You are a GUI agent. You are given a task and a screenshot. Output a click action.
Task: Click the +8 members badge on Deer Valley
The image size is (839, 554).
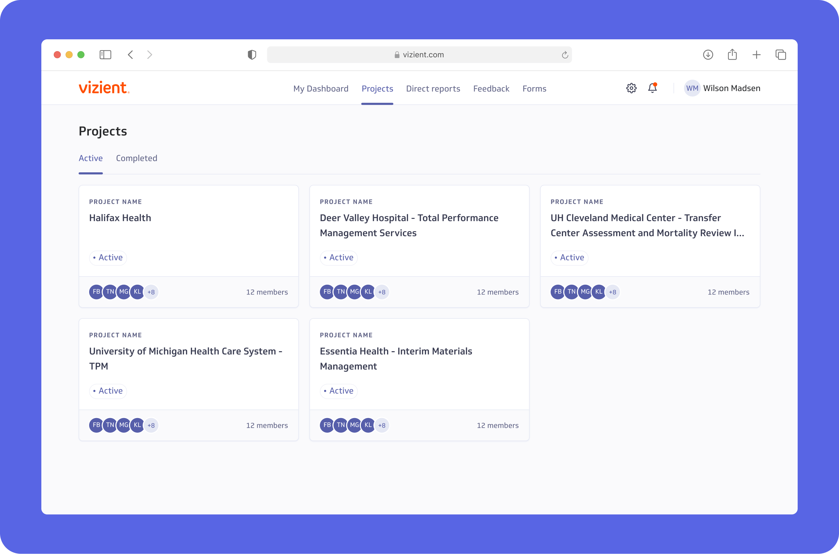[x=382, y=292]
